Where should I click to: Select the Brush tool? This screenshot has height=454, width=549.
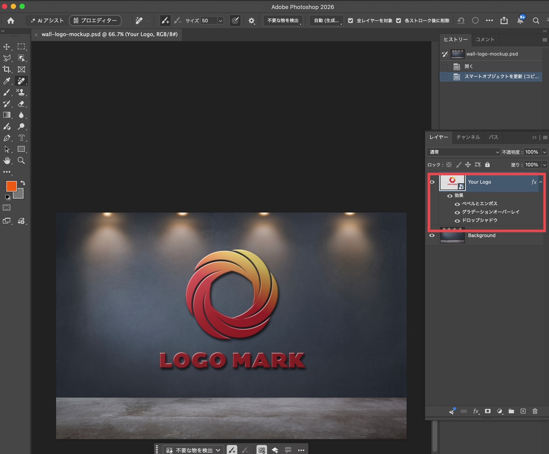7,92
